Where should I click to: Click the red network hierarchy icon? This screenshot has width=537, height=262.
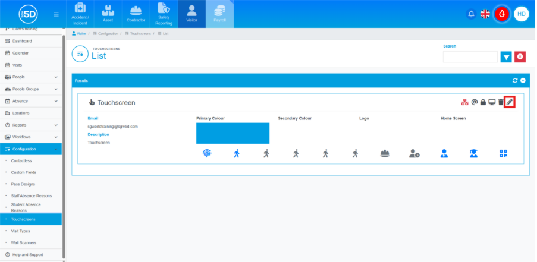464,102
